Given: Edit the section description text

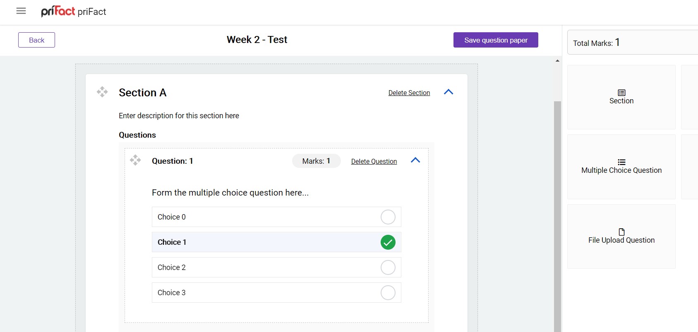Looking at the screenshot, I should (x=179, y=116).
